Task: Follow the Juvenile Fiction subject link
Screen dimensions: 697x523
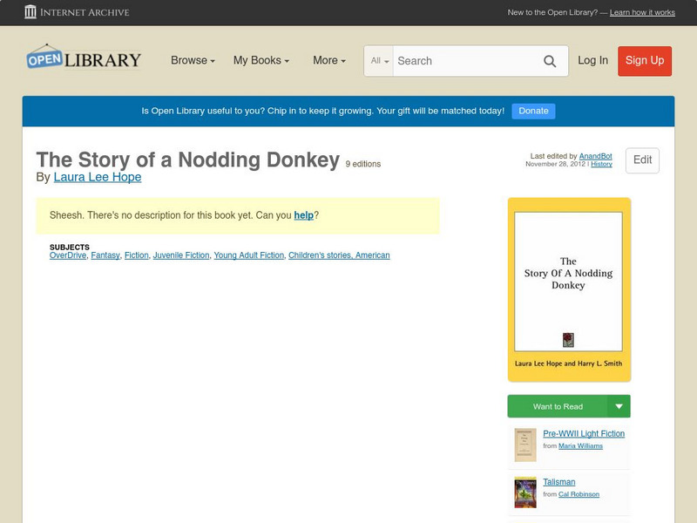Action: pos(181,255)
